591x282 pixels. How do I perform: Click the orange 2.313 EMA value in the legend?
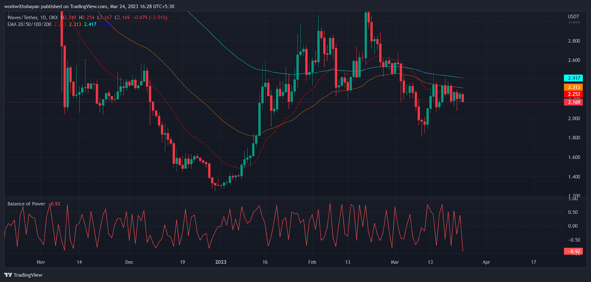75,24
